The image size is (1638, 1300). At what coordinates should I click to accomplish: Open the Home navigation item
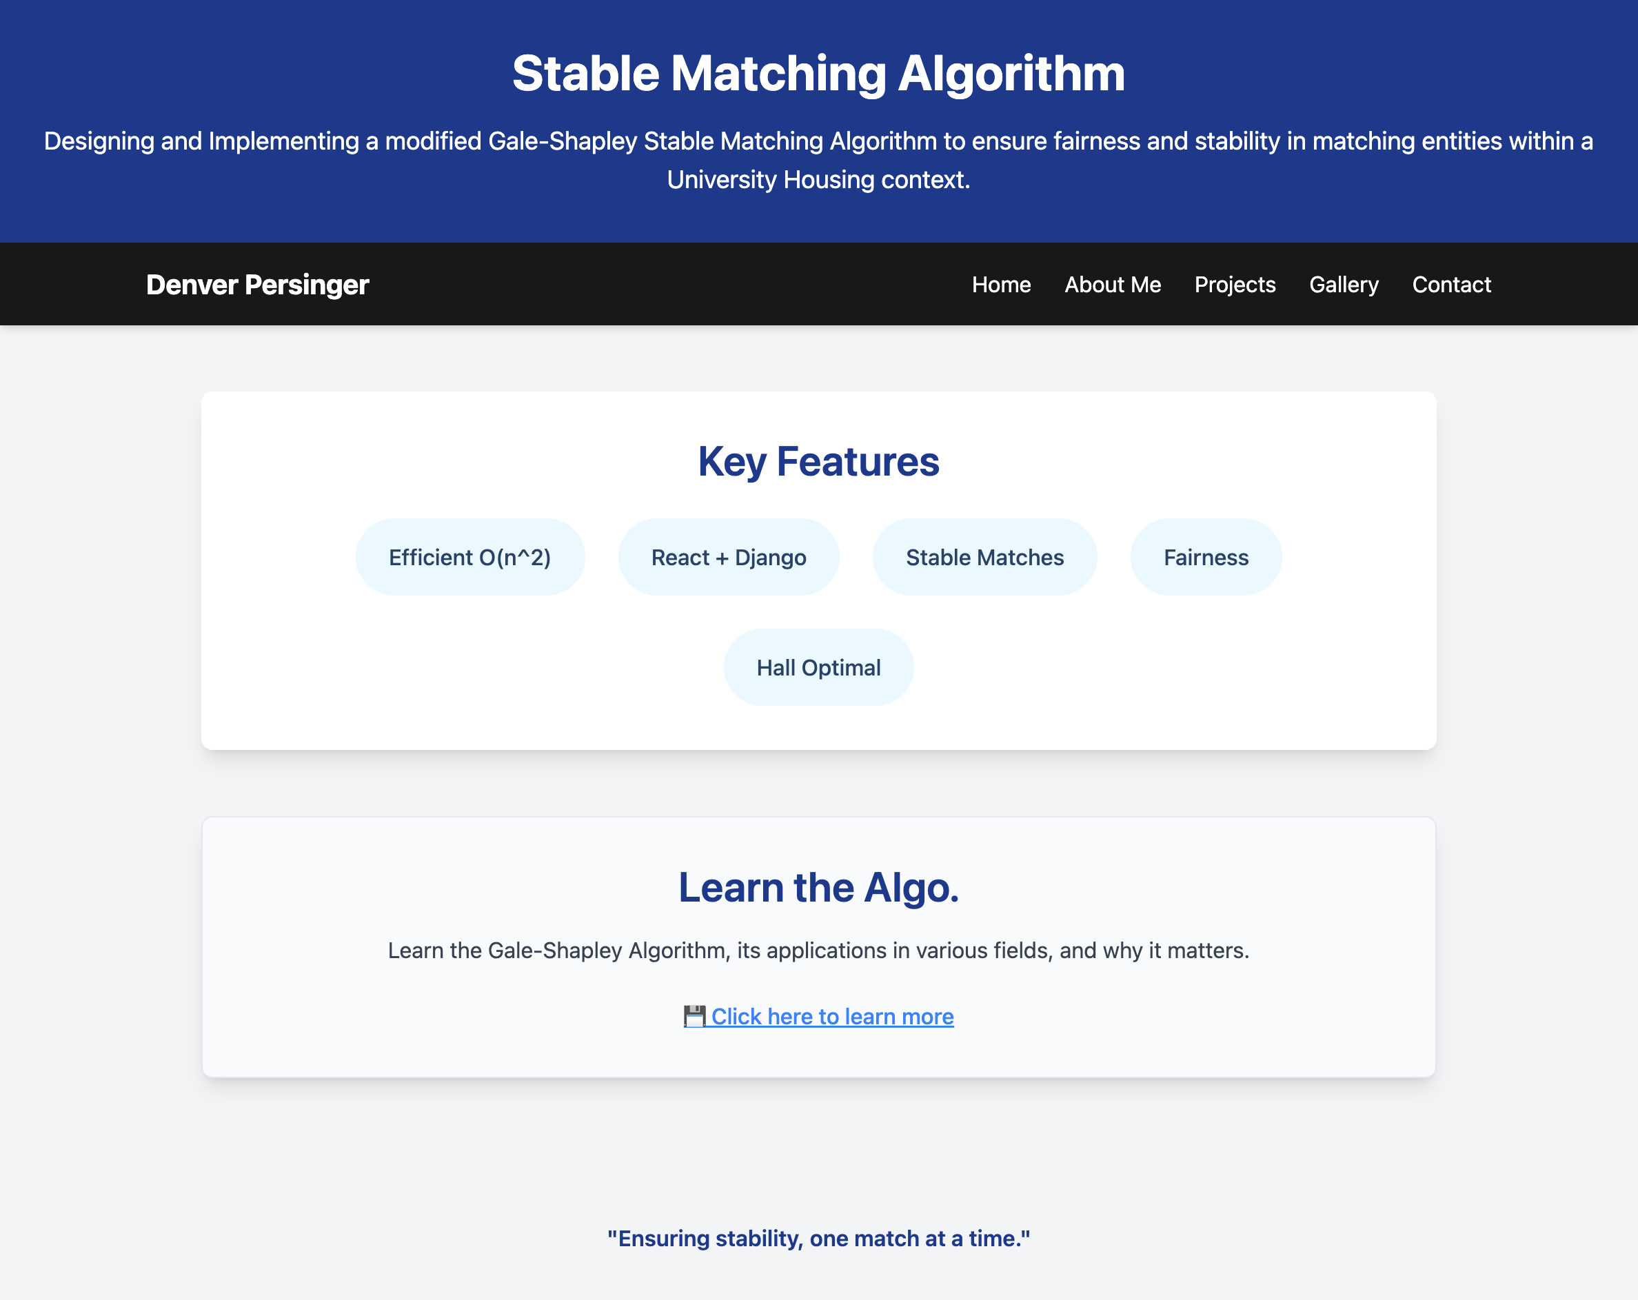click(x=1001, y=284)
